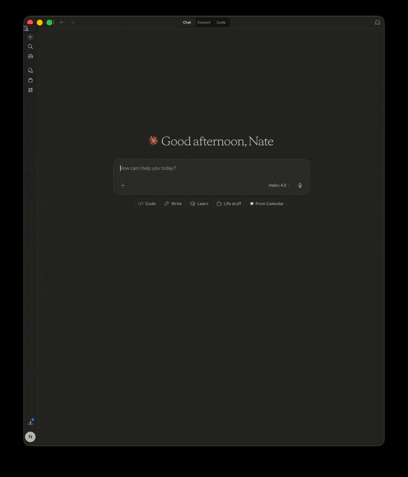
Task: Open the chats list using the speech bubbles icon
Action: click(30, 70)
